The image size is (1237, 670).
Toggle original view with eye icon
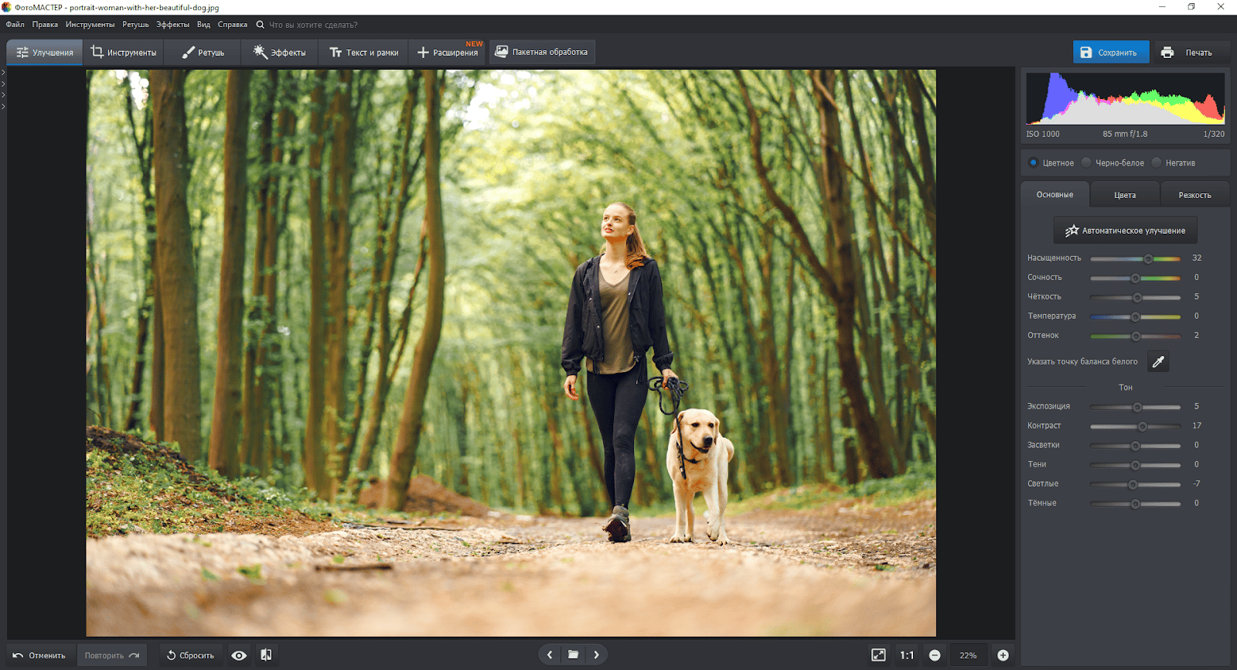239,655
